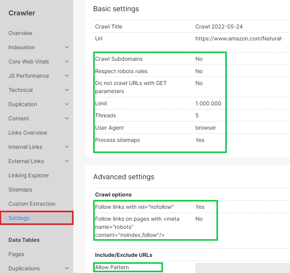
Task: Open the Pages data table
Action: [16, 254]
